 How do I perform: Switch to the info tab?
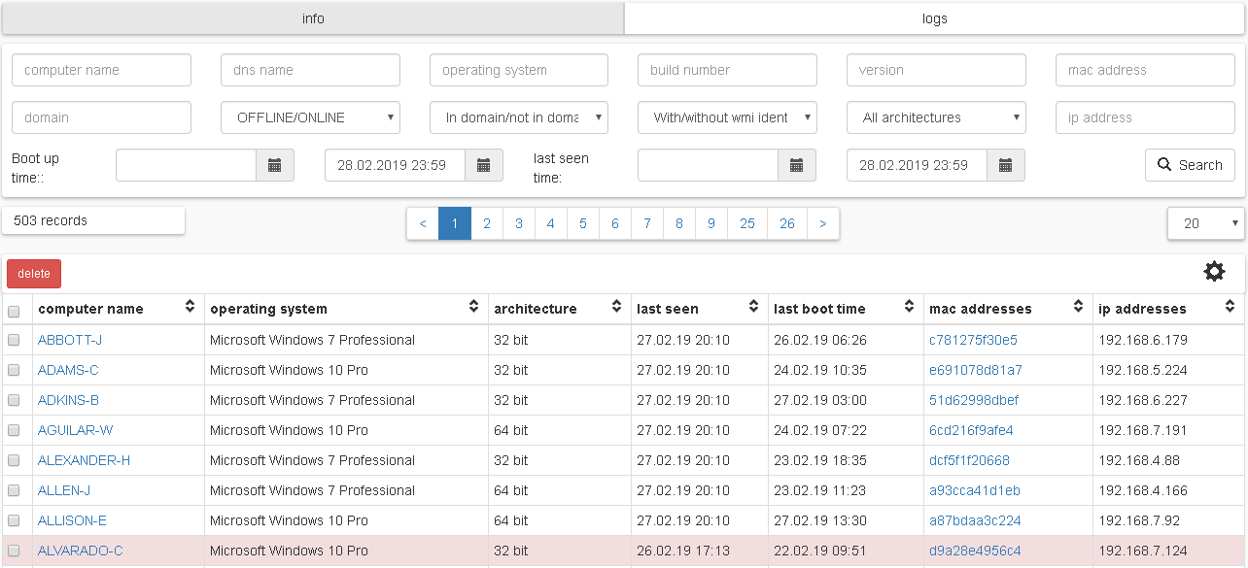coord(313,18)
